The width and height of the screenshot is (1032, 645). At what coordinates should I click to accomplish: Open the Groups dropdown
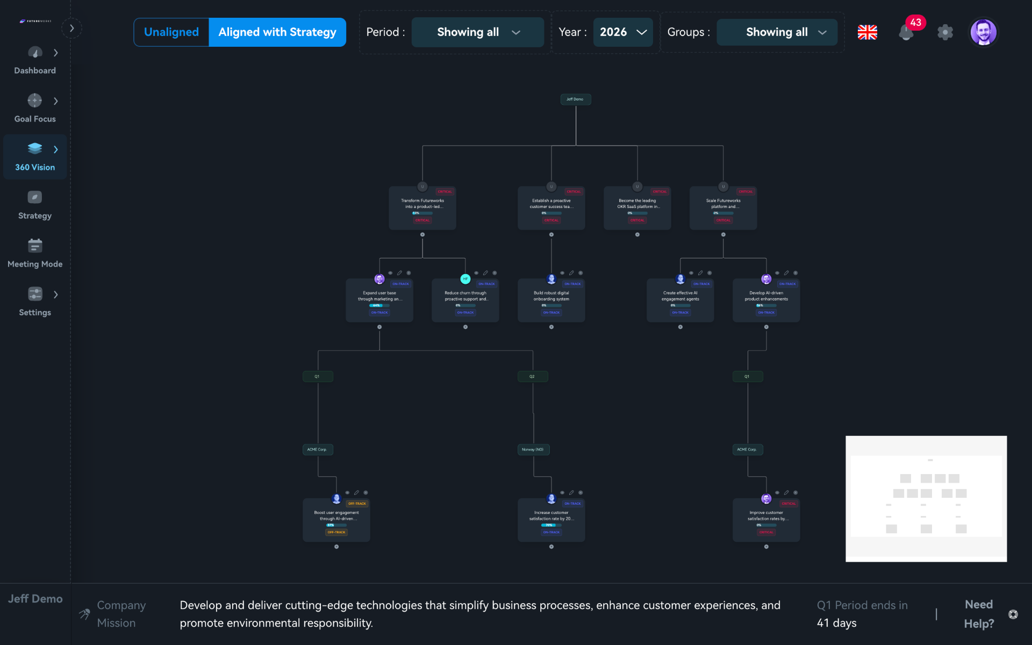(777, 32)
